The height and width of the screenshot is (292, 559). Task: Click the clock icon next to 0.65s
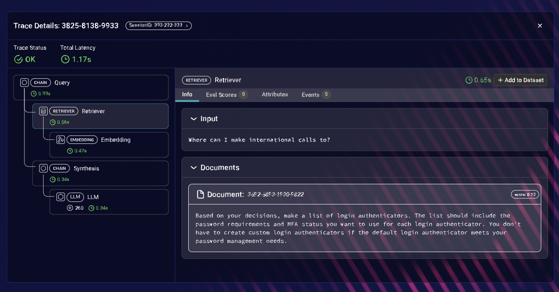469,80
